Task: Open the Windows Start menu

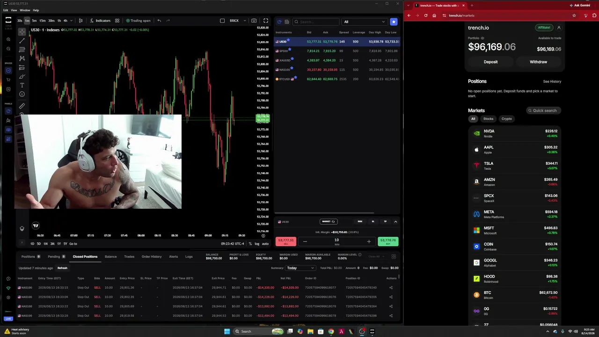Action: [227, 331]
